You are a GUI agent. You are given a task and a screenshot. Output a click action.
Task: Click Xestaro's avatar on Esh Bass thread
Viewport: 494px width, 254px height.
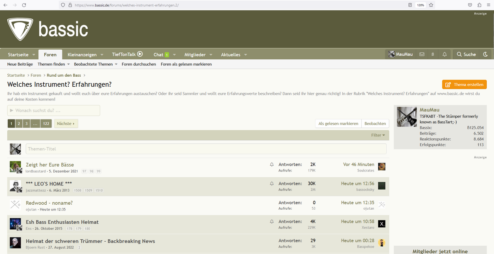coord(382,224)
